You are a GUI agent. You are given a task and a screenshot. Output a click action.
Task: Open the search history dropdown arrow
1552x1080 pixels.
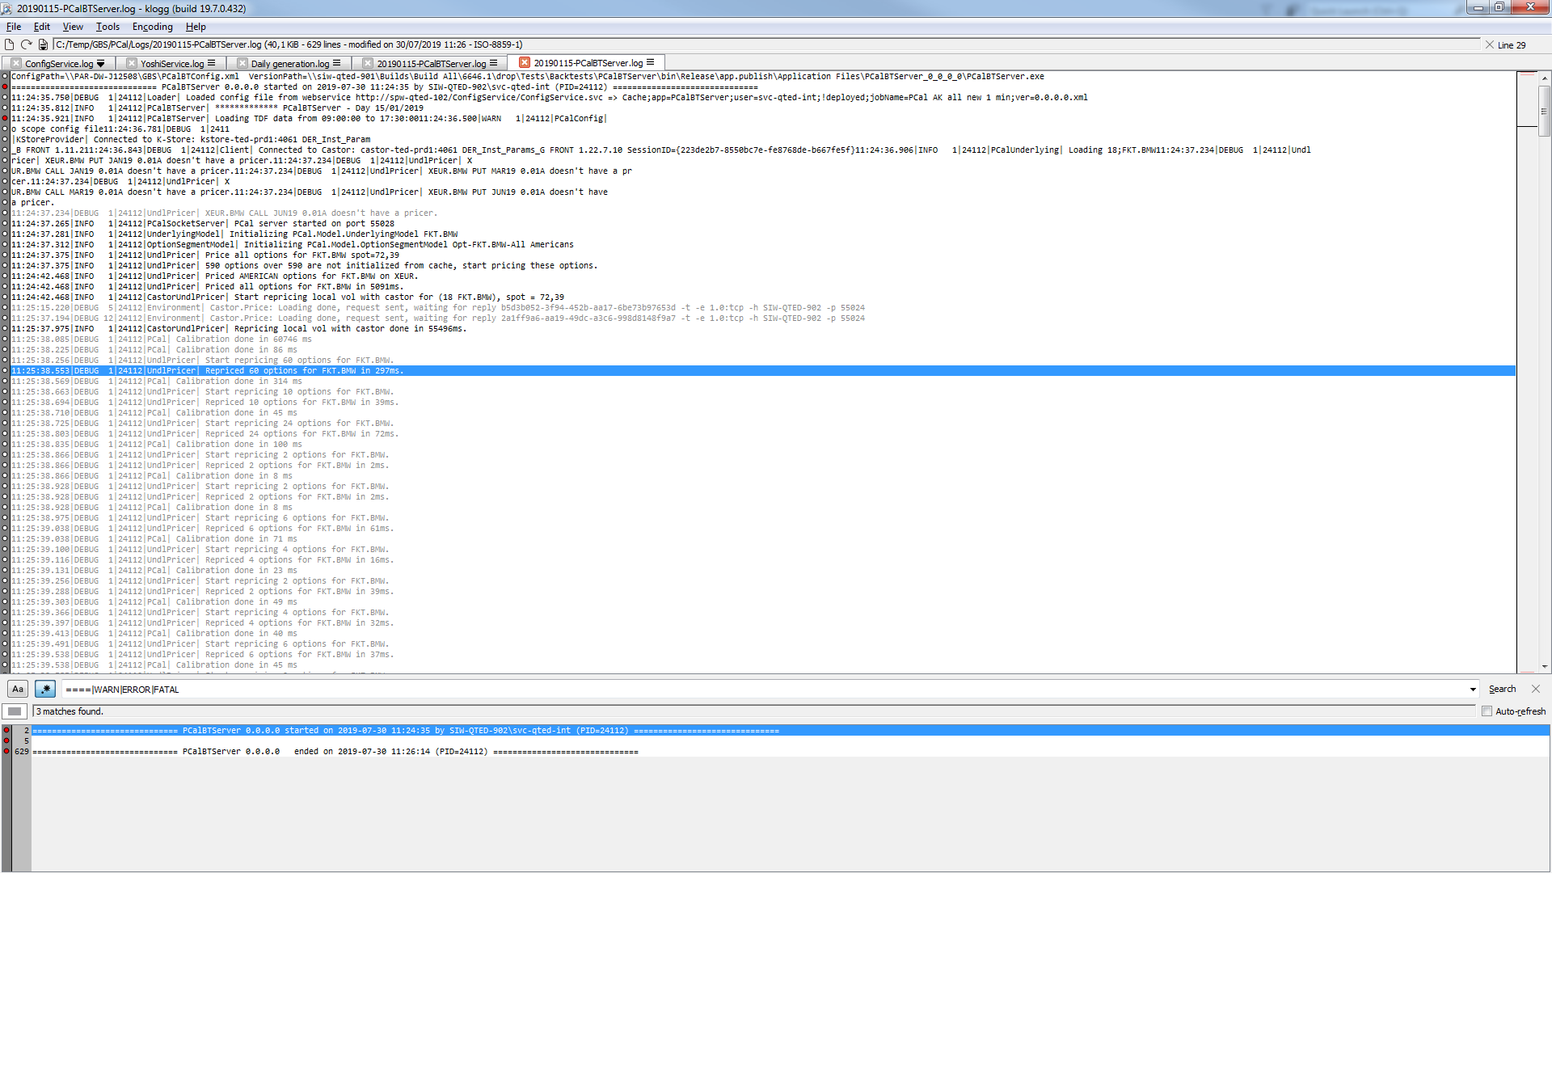click(x=1473, y=690)
